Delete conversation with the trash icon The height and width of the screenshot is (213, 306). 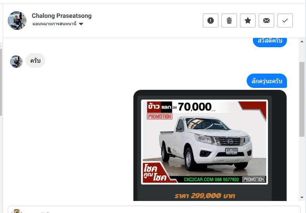tap(229, 21)
